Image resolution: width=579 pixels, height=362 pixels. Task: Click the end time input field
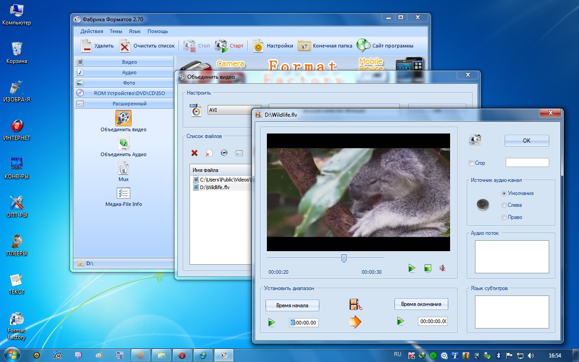point(433,321)
